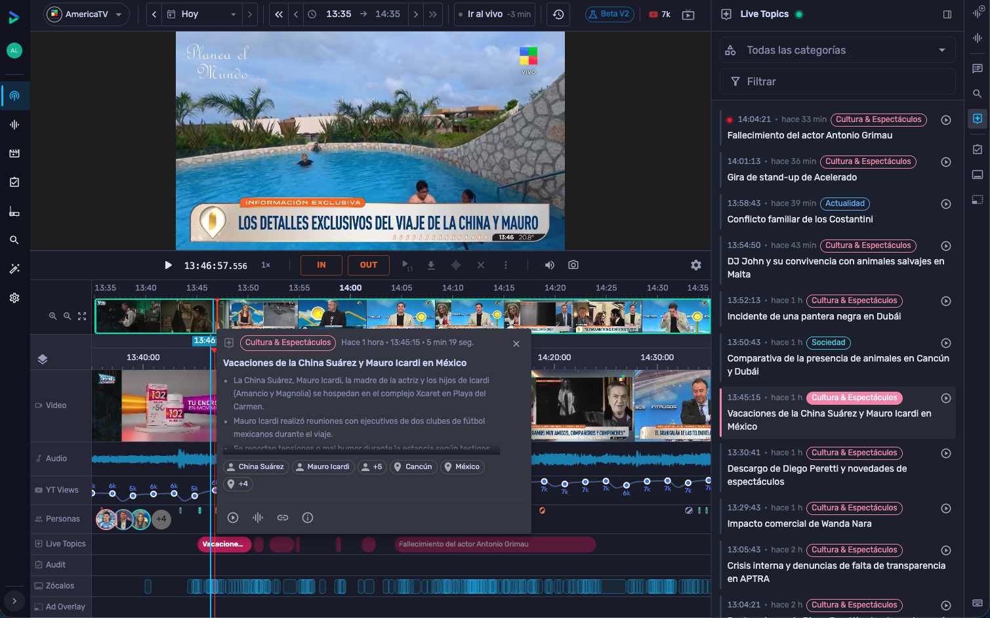Viewport: 990px width, 618px height.
Task: Click the snapshot camera icon in player bar
Action: pyautogui.click(x=573, y=265)
